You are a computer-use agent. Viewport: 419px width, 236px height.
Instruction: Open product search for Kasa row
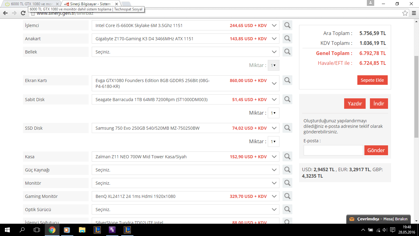[x=287, y=157]
